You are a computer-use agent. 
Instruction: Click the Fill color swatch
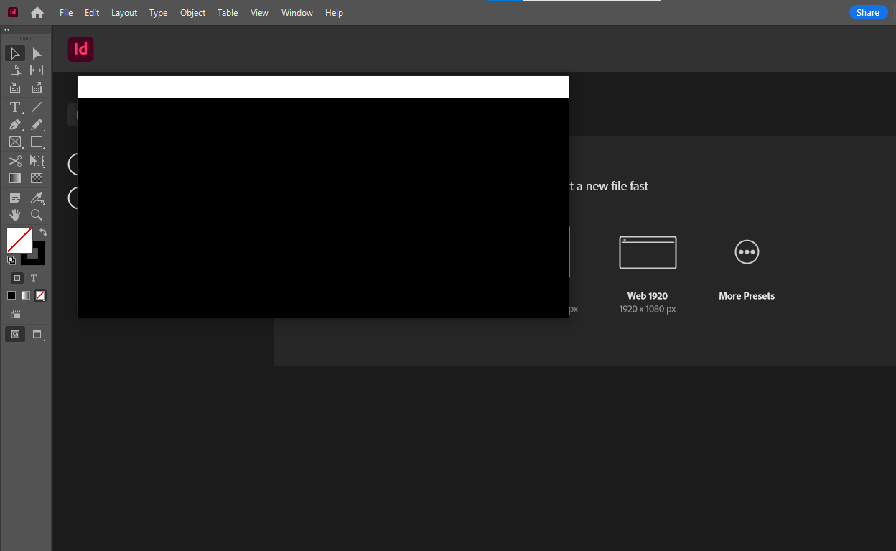[19, 240]
